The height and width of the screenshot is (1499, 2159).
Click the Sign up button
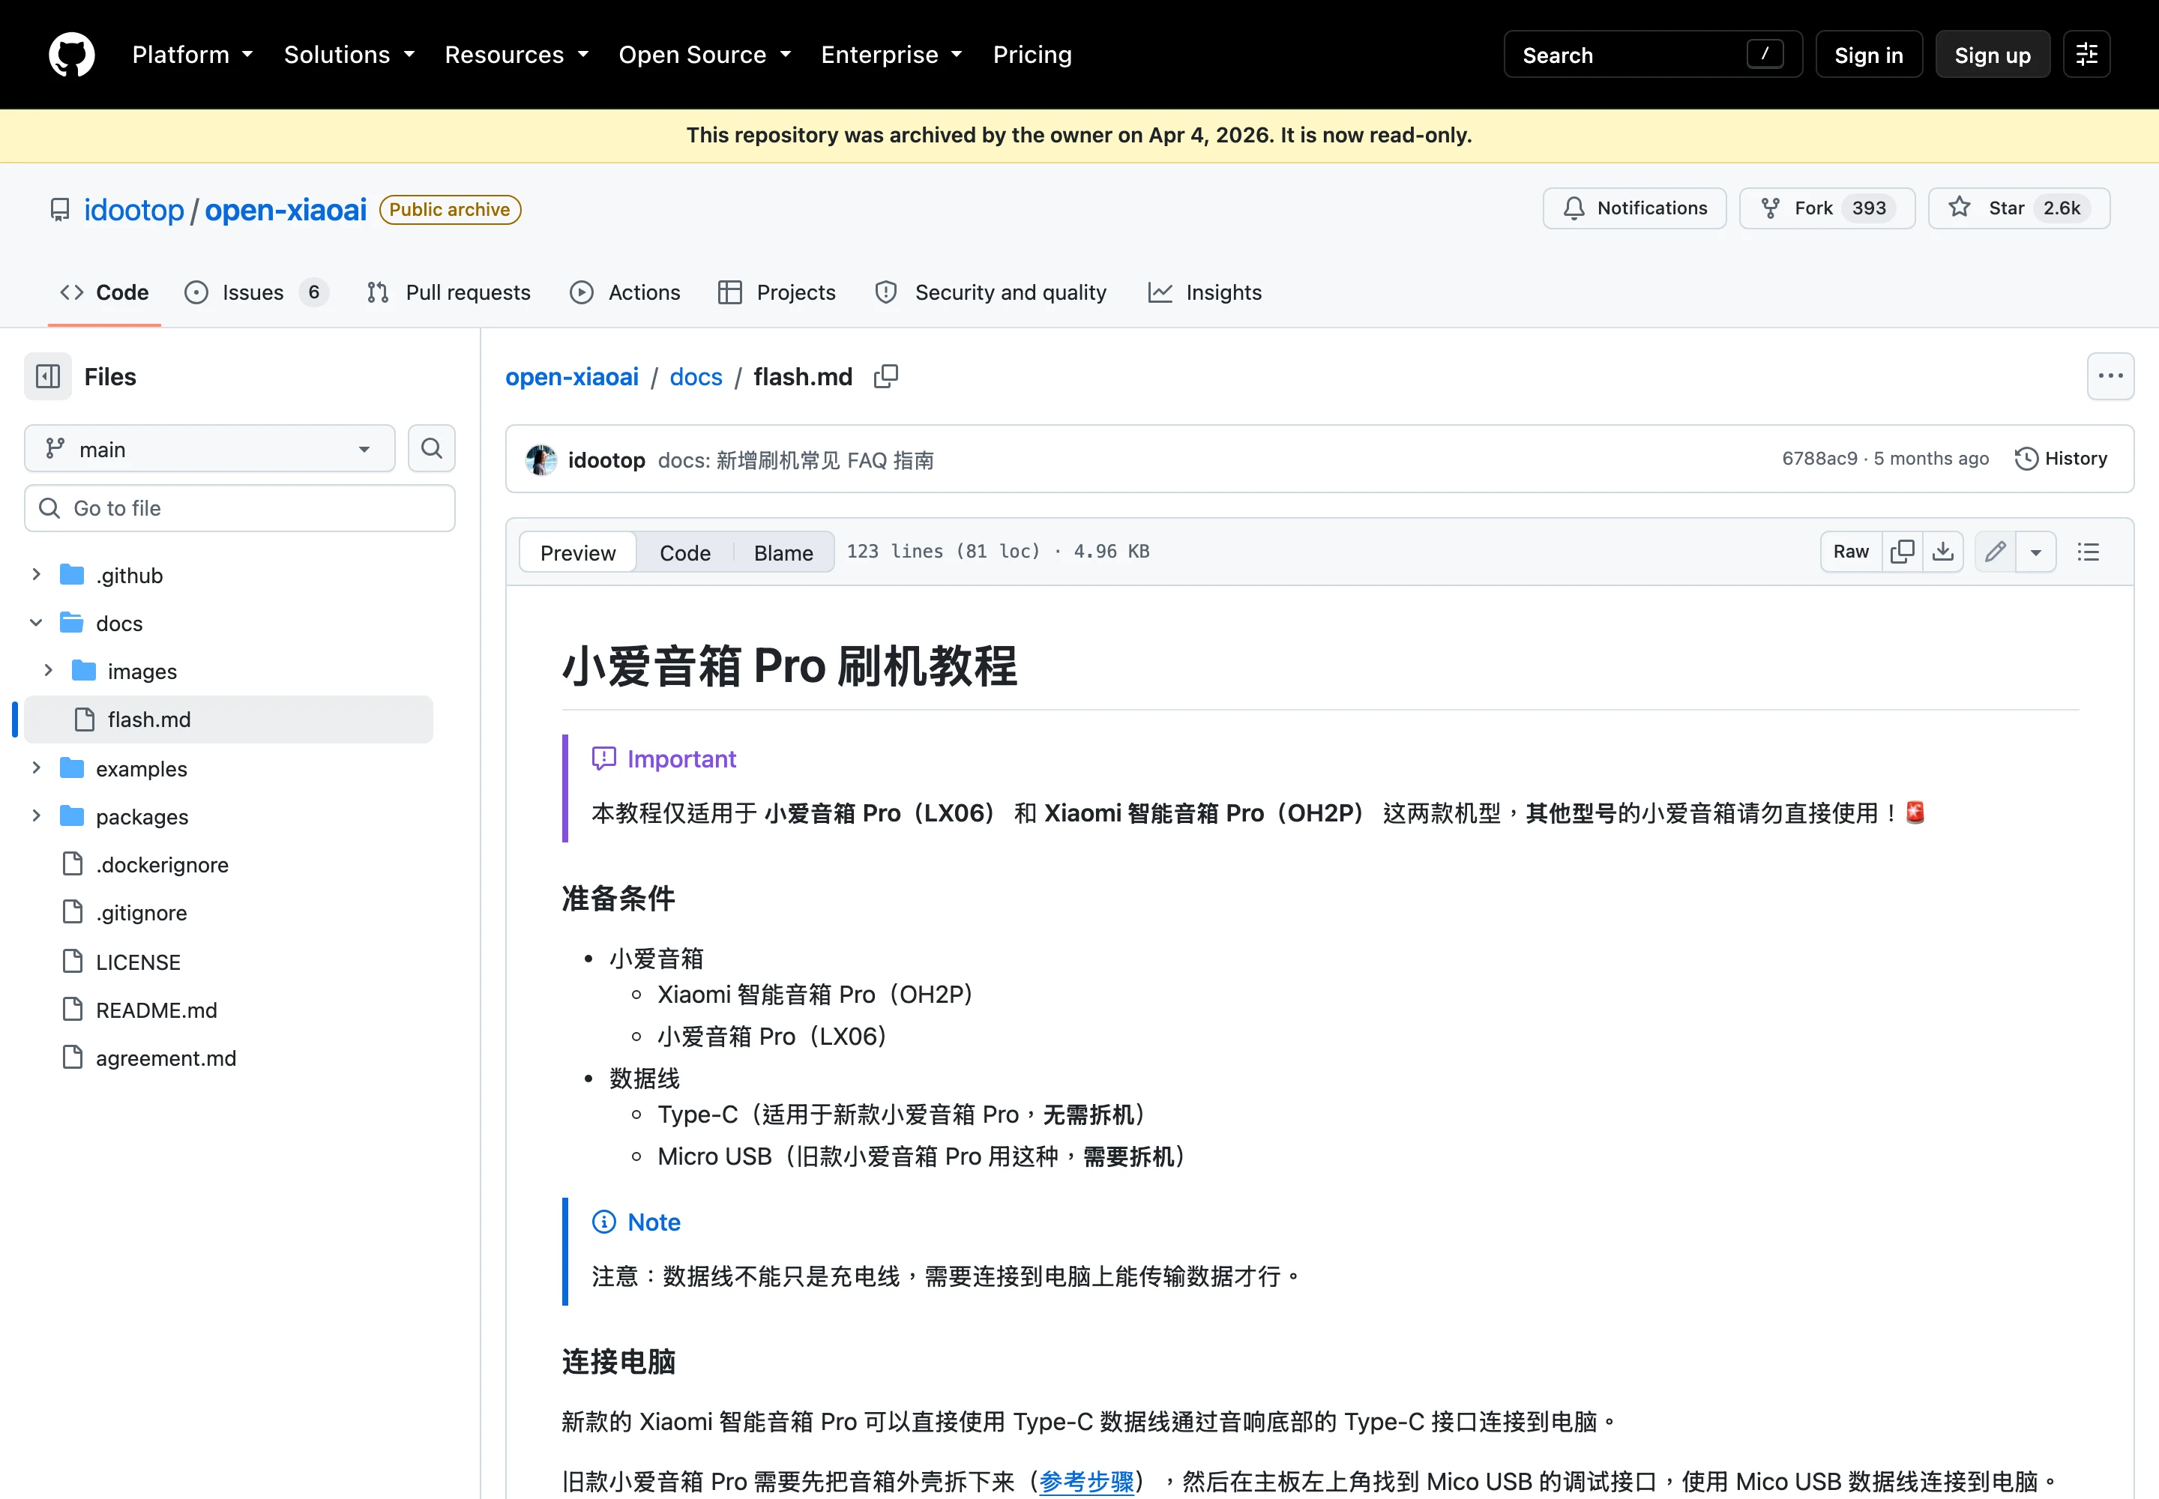[1992, 55]
